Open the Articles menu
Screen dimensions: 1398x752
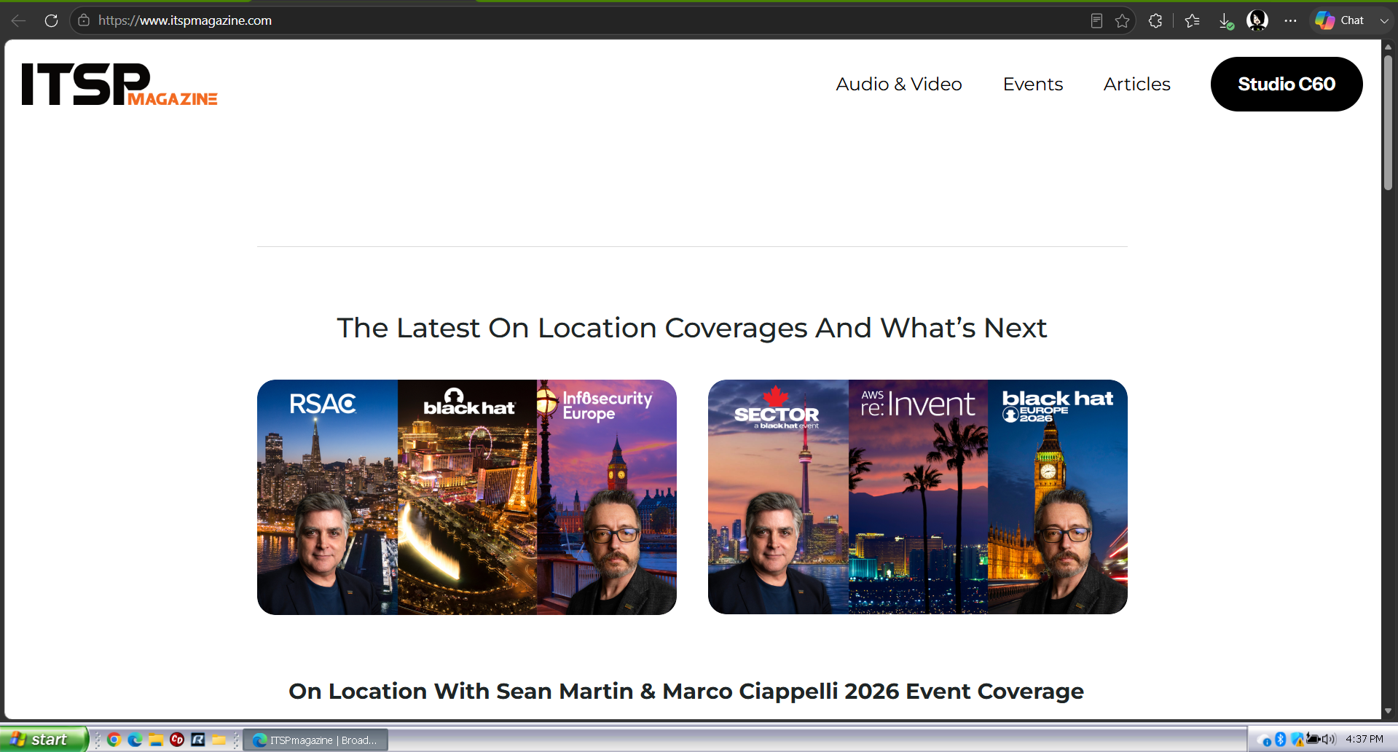[1136, 84]
